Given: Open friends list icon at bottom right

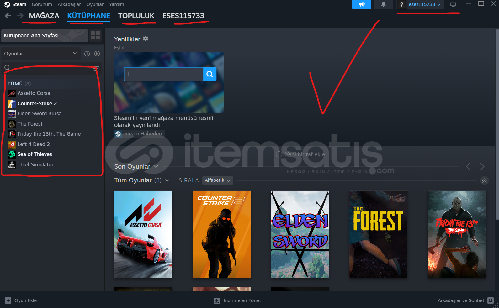Looking at the screenshot, I should tap(491, 300).
